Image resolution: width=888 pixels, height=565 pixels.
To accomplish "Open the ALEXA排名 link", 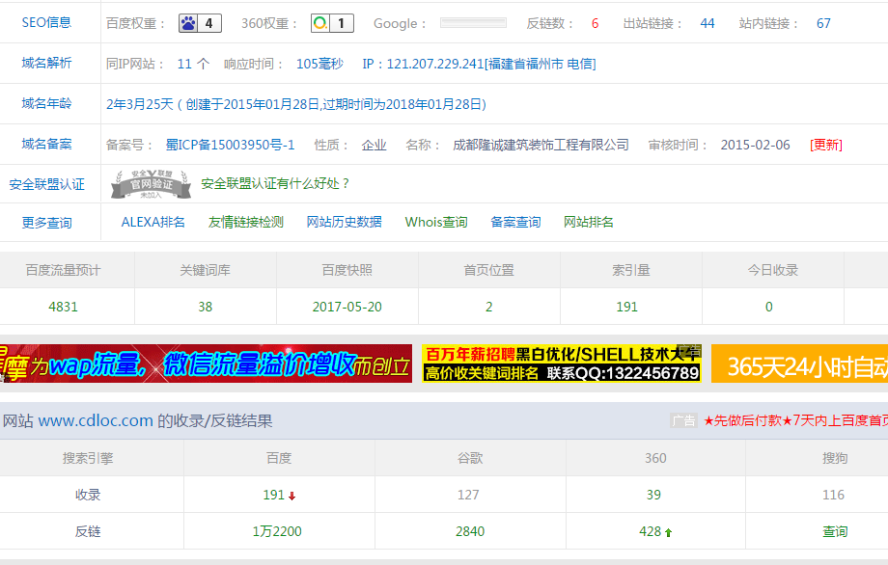I will [153, 222].
